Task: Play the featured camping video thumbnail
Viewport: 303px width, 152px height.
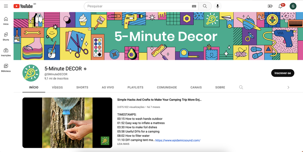Action: (67, 123)
